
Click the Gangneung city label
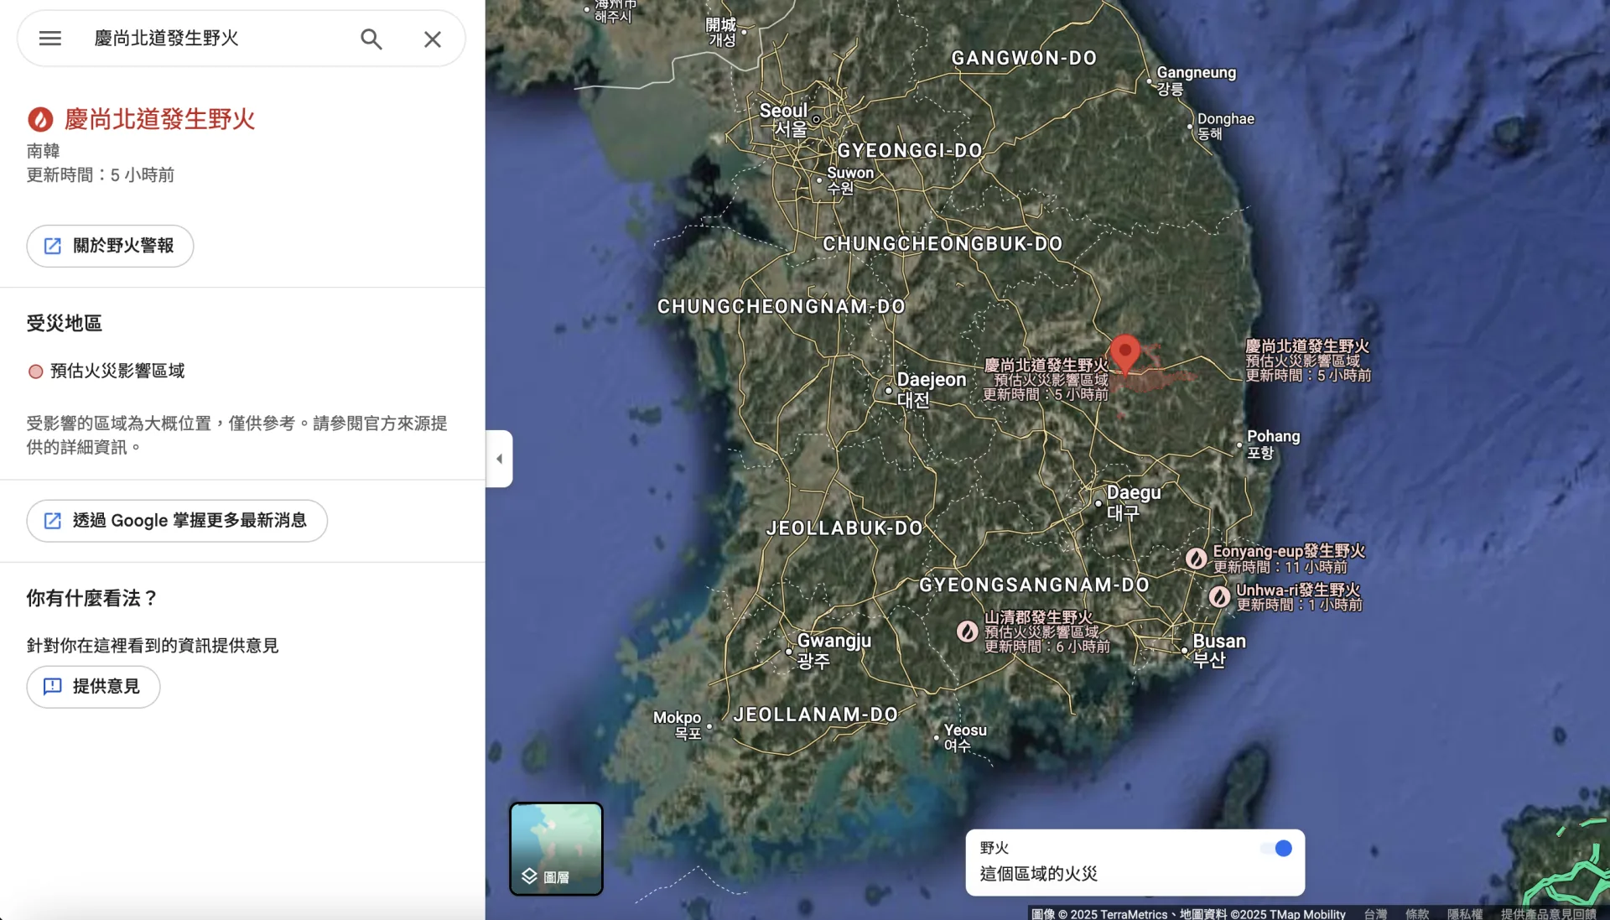[1196, 81]
